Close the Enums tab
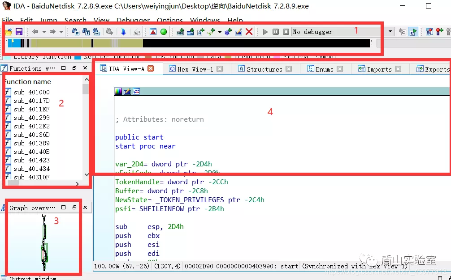 [x=340, y=69]
